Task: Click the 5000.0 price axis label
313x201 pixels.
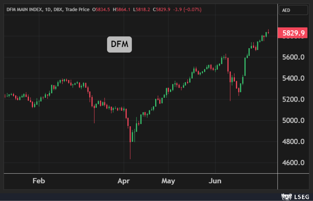Action: (x=294, y=121)
